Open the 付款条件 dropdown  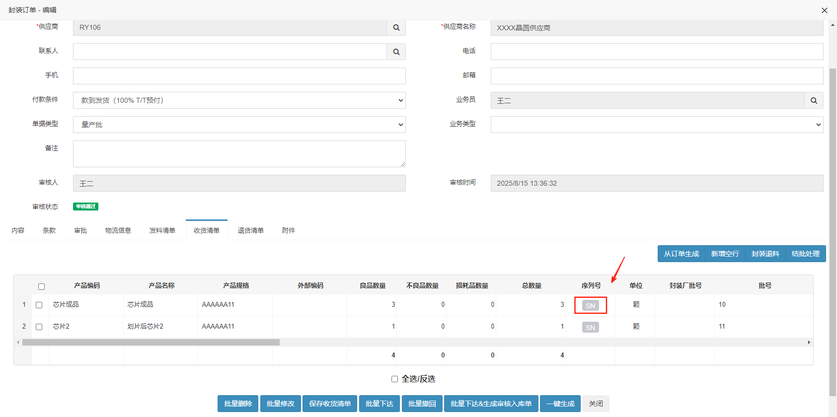239,100
